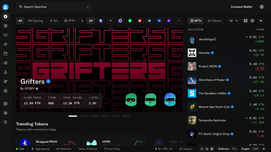Image resolution: width=271 pixels, height=152 pixels.
Task: Switch to Pro mode
Action: [x=234, y=149]
